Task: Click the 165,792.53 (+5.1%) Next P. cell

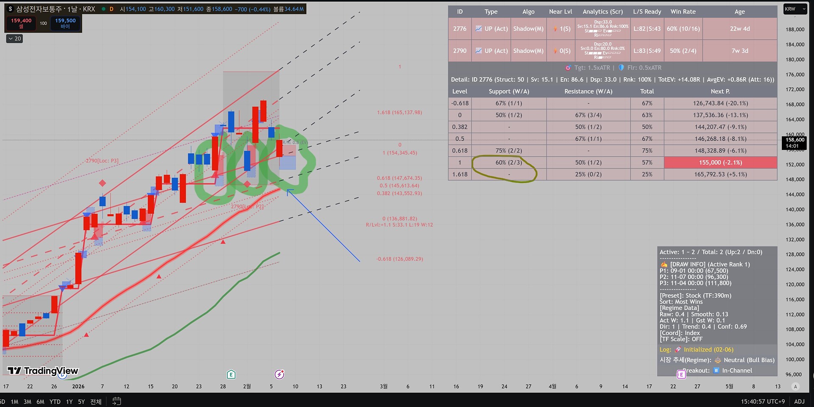Action: (721, 174)
